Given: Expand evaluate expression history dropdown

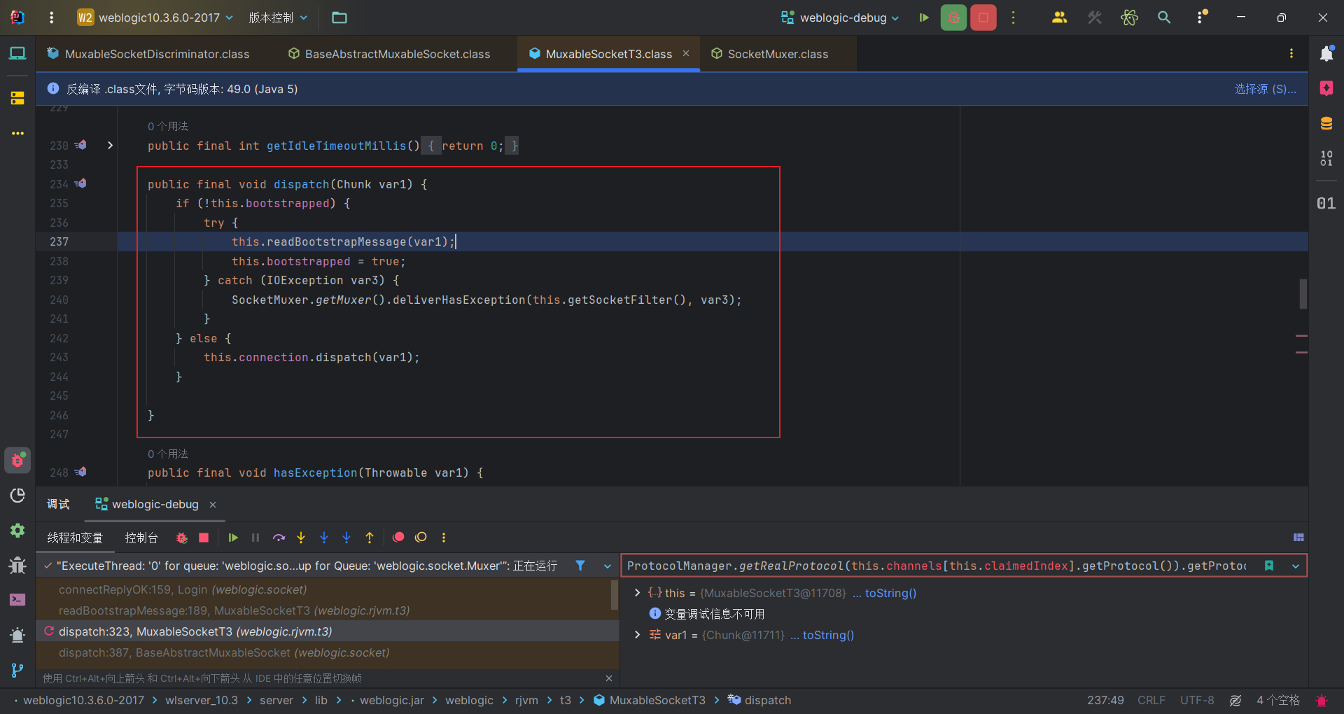Looking at the screenshot, I should coord(1296,566).
